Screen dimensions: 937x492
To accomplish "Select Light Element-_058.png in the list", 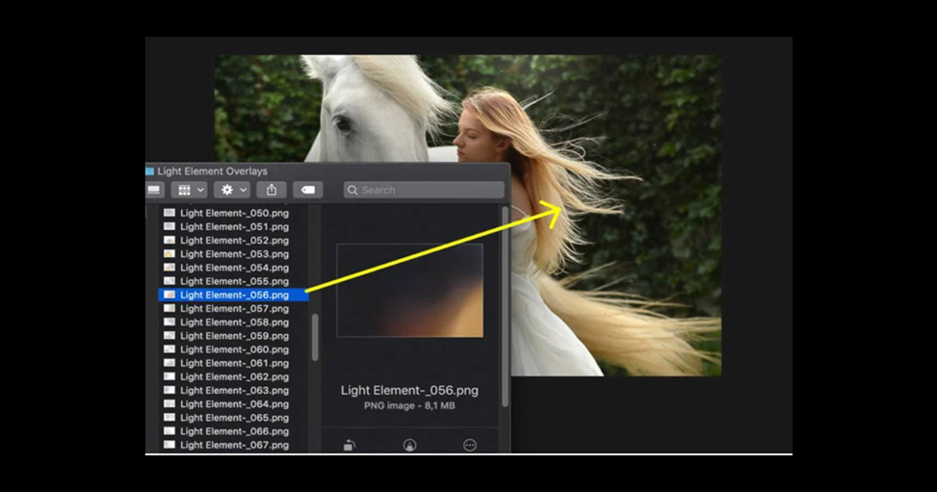I will pos(234,323).
